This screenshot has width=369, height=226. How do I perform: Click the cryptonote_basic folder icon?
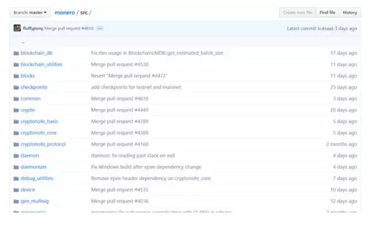click(x=16, y=122)
